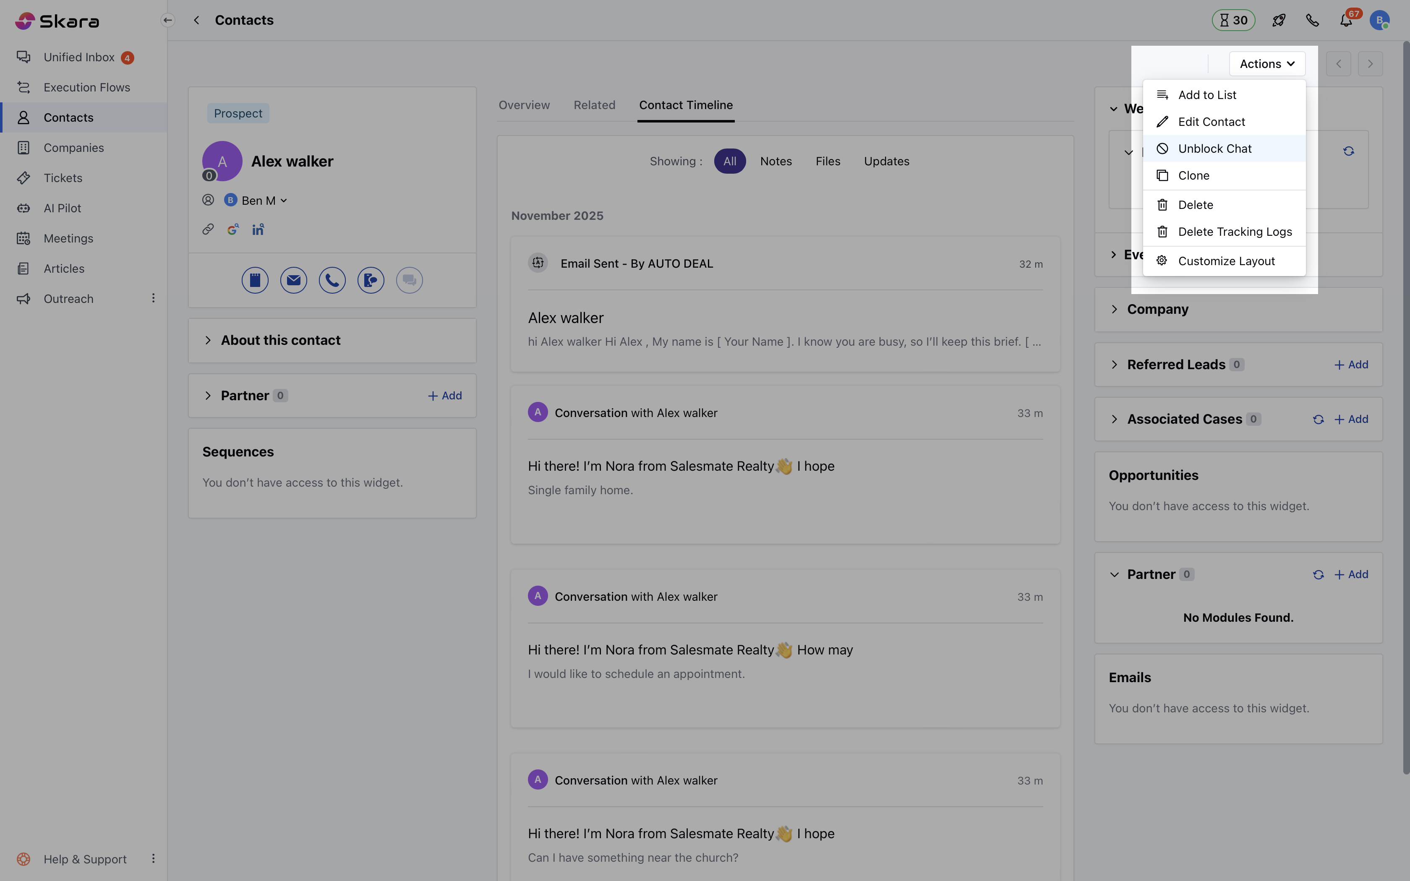Select the All filter pill in timeline

pyautogui.click(x=729, y=161)
